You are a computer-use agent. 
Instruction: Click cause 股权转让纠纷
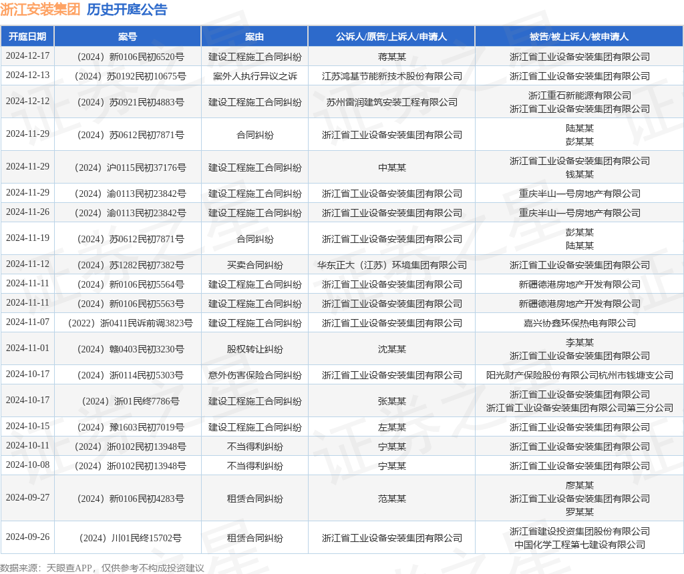tap(254, 350)
